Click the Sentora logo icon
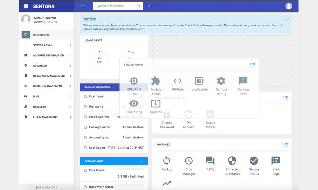318x190 pixels. tap(26, 6)
